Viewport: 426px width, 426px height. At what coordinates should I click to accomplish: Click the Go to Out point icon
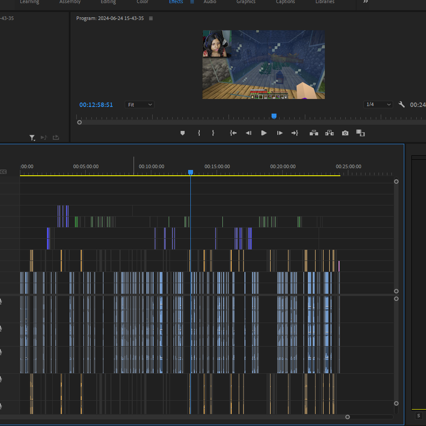[x=295, y=133]
